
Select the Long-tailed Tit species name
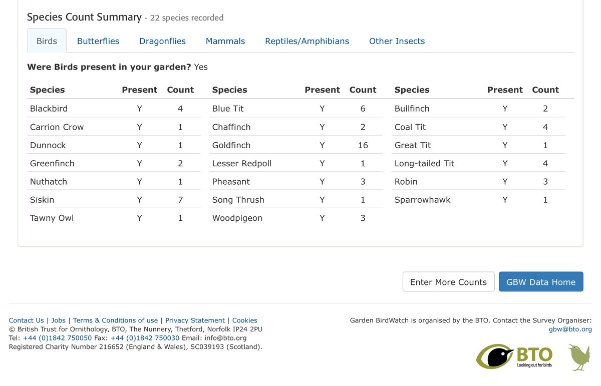pyautogui.click(x=425, y=163)
